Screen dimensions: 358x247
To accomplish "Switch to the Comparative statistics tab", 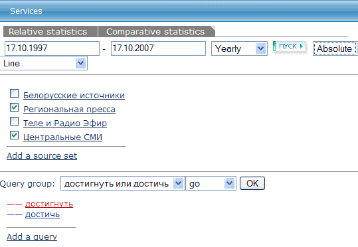I will pyautogui.click(x=156, y=31).
